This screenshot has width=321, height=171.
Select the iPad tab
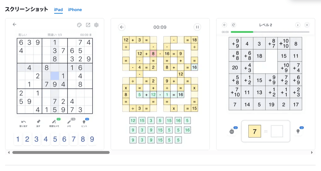click(x=58, y=9)
